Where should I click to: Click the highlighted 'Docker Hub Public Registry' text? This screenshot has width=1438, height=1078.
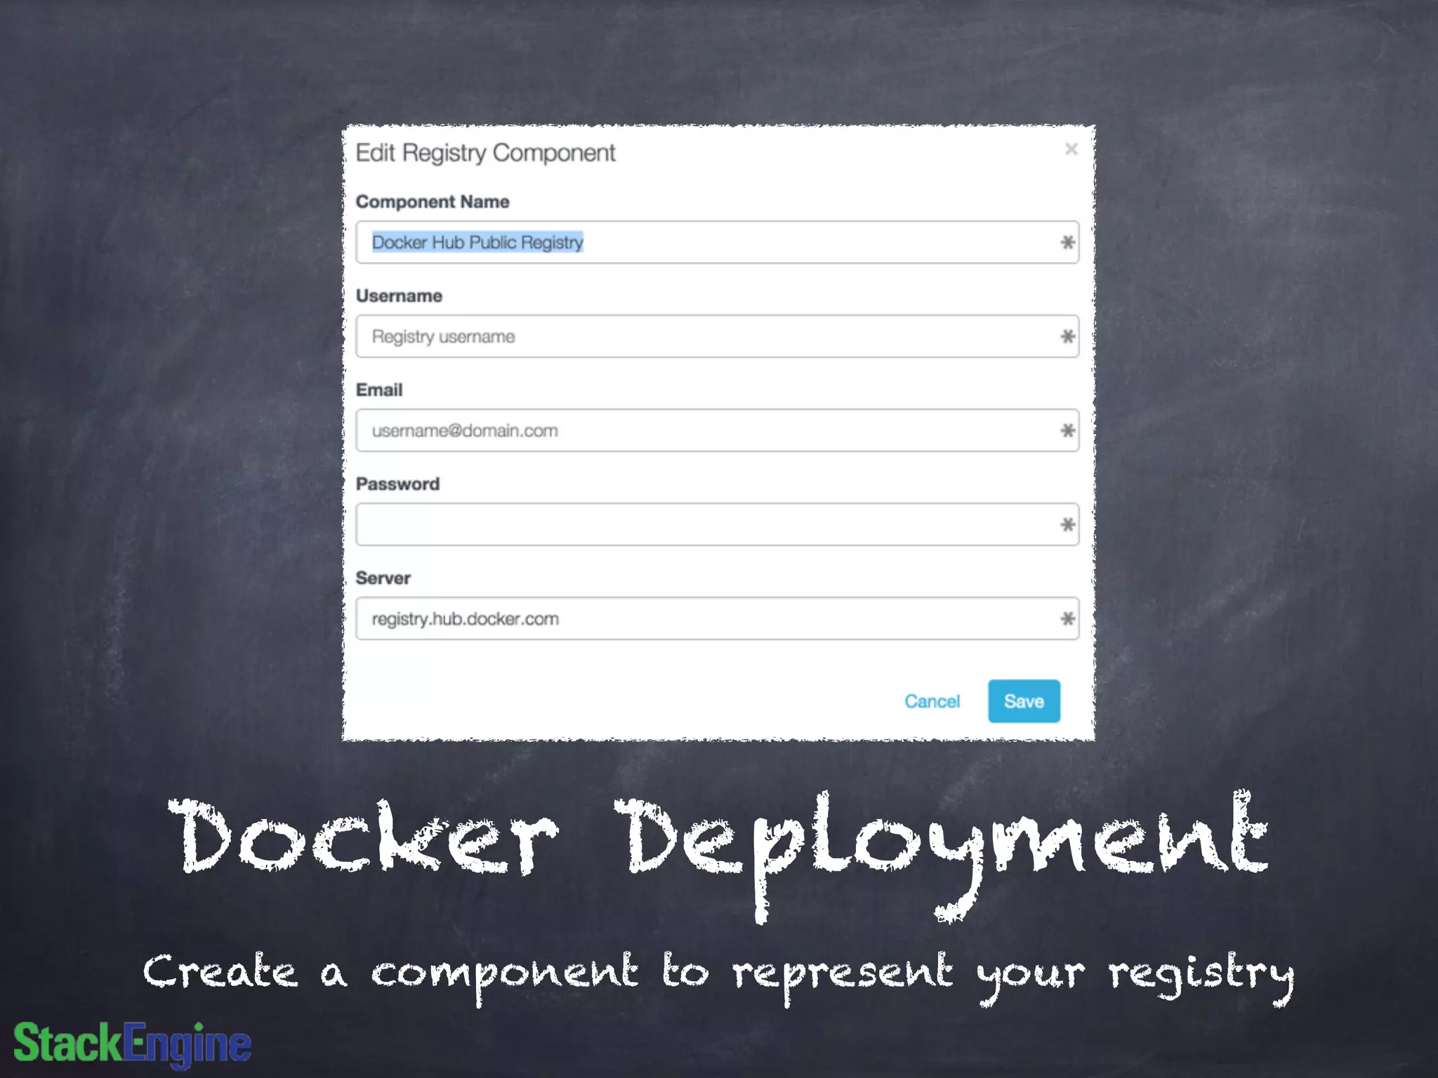(x=477, y=242)
